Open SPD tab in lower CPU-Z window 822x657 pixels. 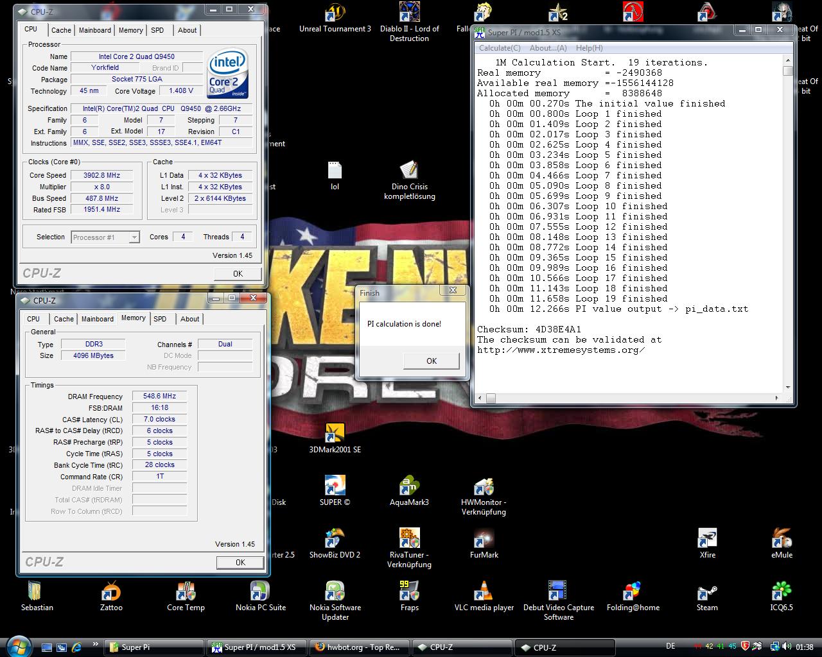[160, 319]
